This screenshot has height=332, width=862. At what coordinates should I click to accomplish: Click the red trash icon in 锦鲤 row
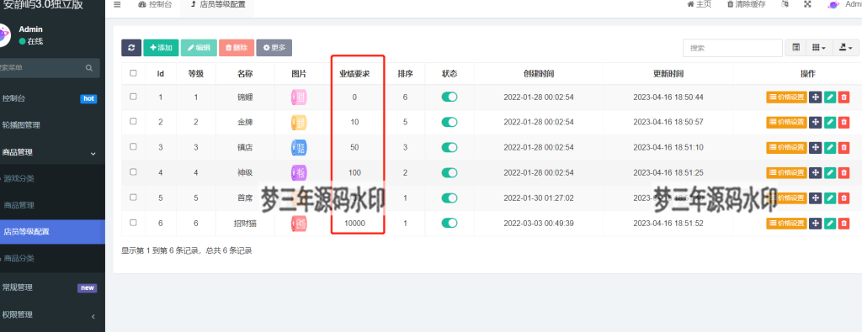(x=844, y=97)
